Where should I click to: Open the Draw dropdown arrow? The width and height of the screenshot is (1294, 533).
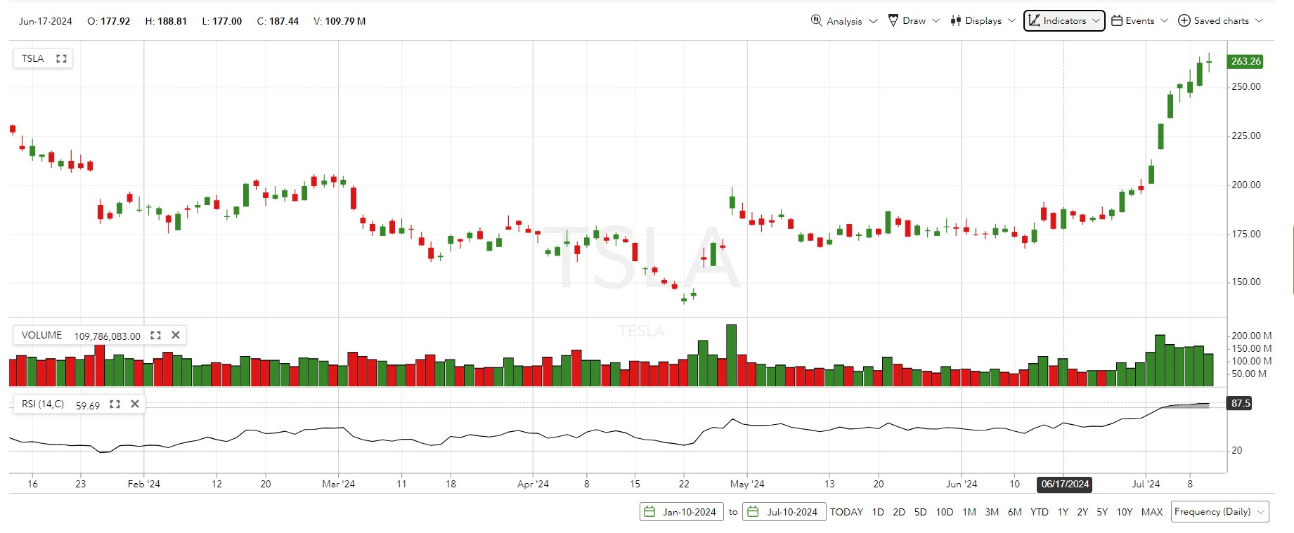pos(936,21)
